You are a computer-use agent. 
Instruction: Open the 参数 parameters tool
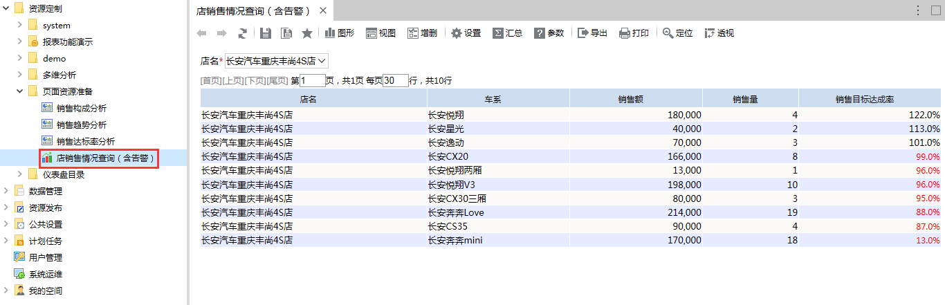(x=549, y=33)
